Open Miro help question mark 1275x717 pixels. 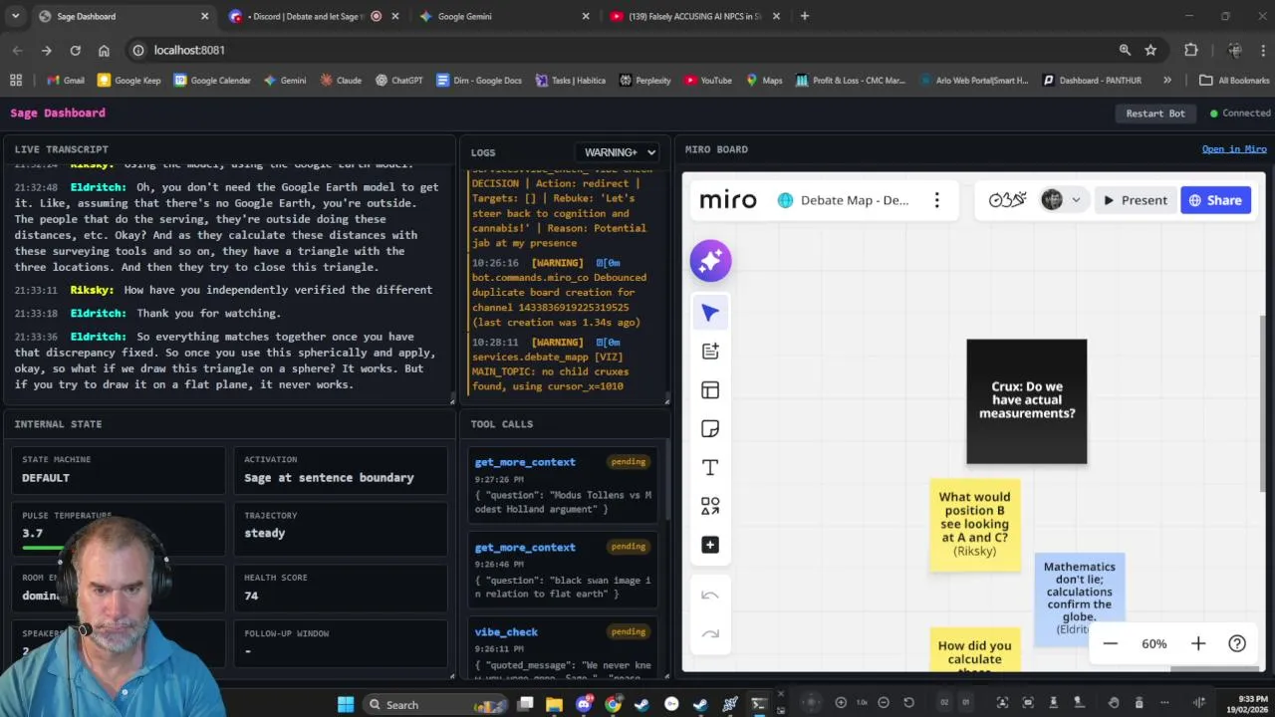click(x=1237, y=644)
